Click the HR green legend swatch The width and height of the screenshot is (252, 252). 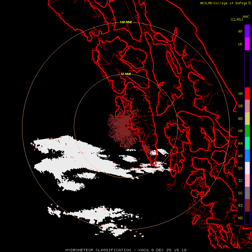[x=247, y=131]
